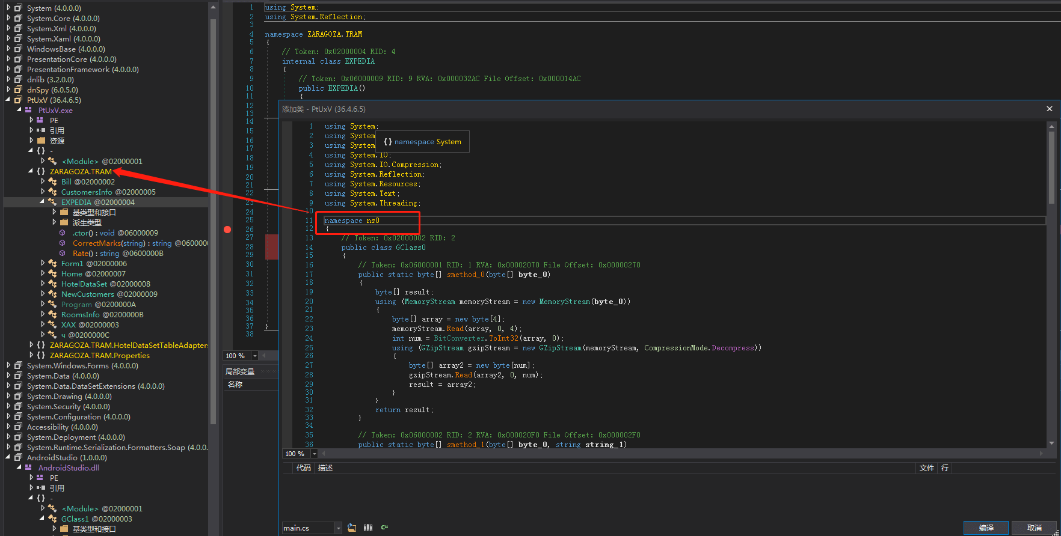Click the 引用 references icon under PtUxV.exe
Viewport: 1061px width, 536px height.
click(40, 130)
